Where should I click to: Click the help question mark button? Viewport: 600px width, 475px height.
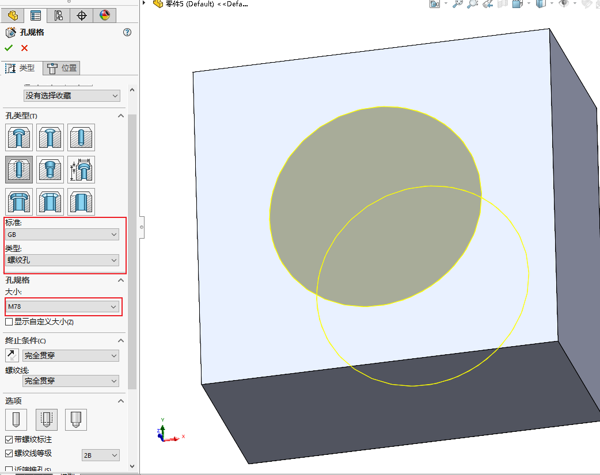pos(127,33)
